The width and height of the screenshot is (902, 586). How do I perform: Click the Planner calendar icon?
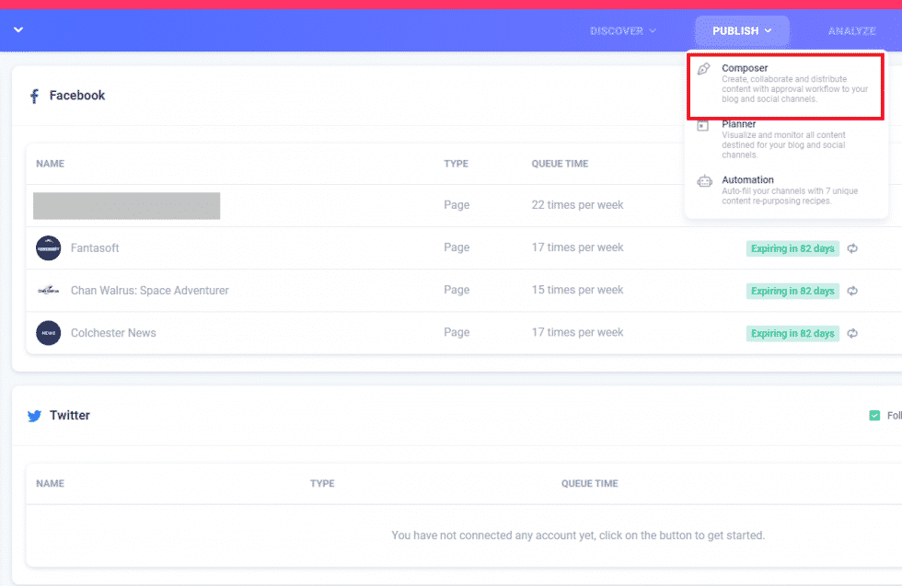click(x=704, y=123)
